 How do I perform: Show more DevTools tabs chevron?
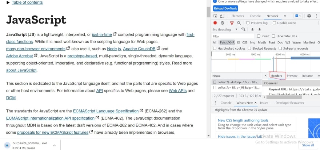[285, 16]
